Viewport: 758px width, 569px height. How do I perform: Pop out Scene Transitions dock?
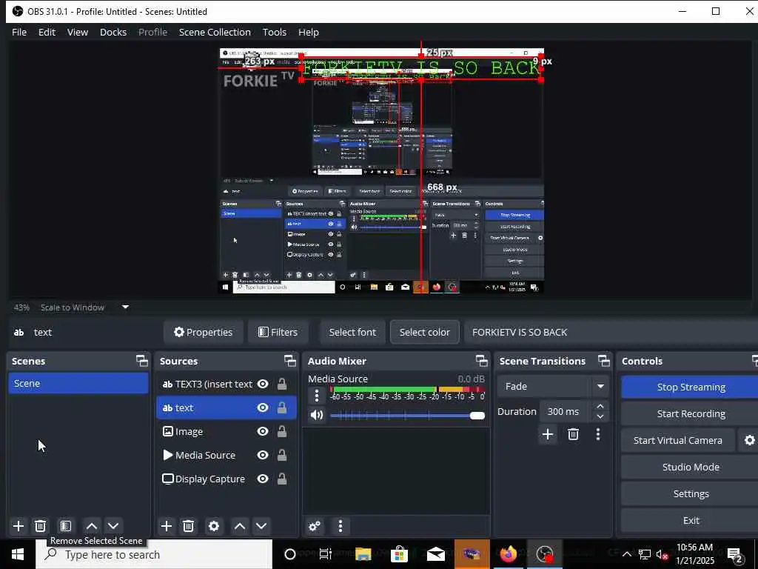[x=604, y=361]
